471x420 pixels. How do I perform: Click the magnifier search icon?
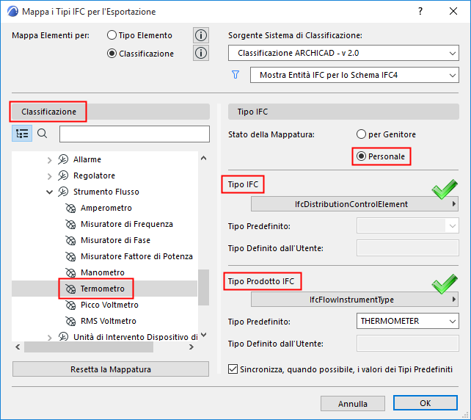43,134
